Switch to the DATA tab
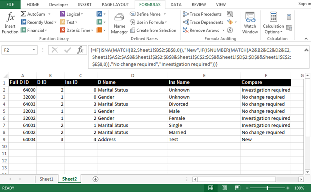The height and width of the screenshot is (192, 311). (176, 5)
